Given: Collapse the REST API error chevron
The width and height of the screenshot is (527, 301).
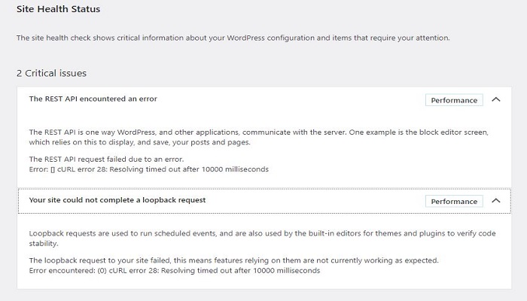Looking at the screenshot, I should (x=495, y=99).
